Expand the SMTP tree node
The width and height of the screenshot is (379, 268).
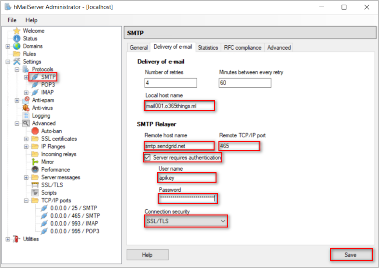tap(26, 77)
